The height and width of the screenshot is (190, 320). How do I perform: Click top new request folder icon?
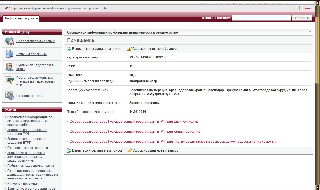pyautogui.click(x=129, y=49)
